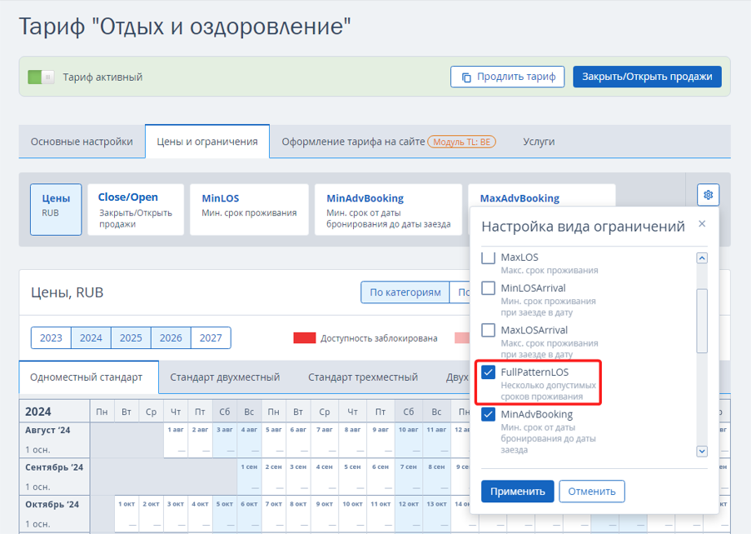Image resolution: width=751 pixels, height=534 pixels.
Task: Click the Применить button
Action: [x=517, y=492]
